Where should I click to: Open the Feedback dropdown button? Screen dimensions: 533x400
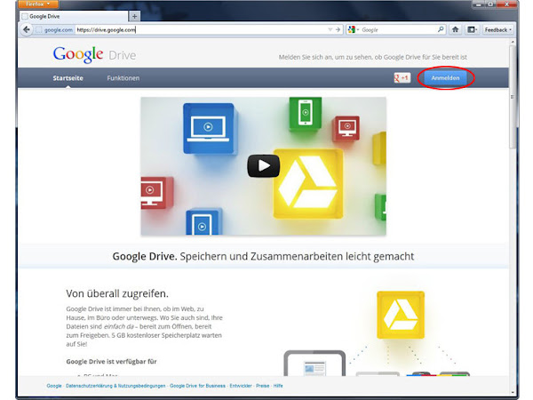click(498, 30)
